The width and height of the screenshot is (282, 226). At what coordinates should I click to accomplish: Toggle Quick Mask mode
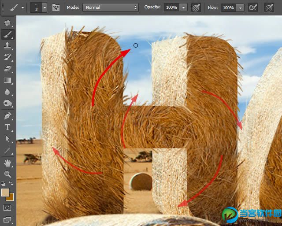click(7, 207)
